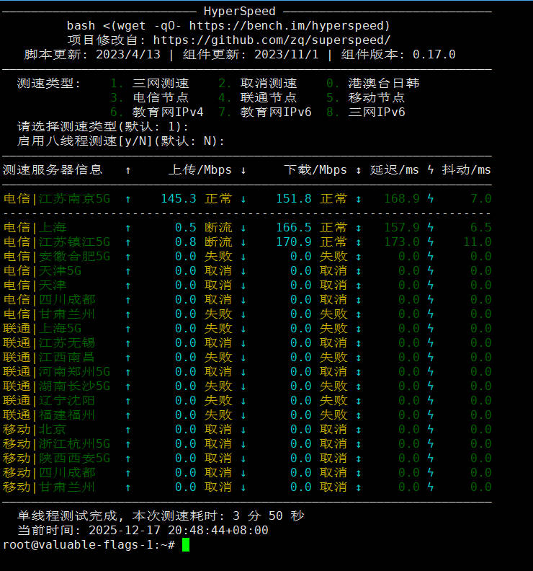
Task: Click the download arrow in the table header
Action: click(x=243, y=170)
